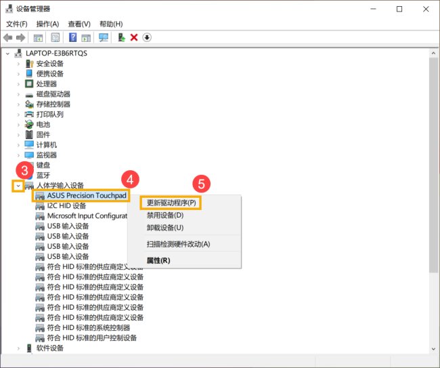Click the 固件 firmware icon
Image resolution: width=440 pixels, height=368 pixels.
pos(29,135)
